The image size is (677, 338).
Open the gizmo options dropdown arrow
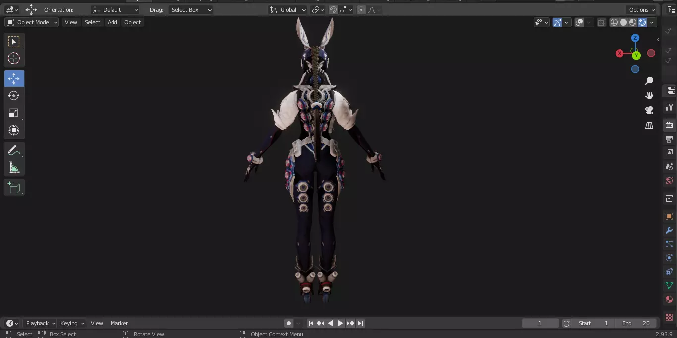click(566, 22)
